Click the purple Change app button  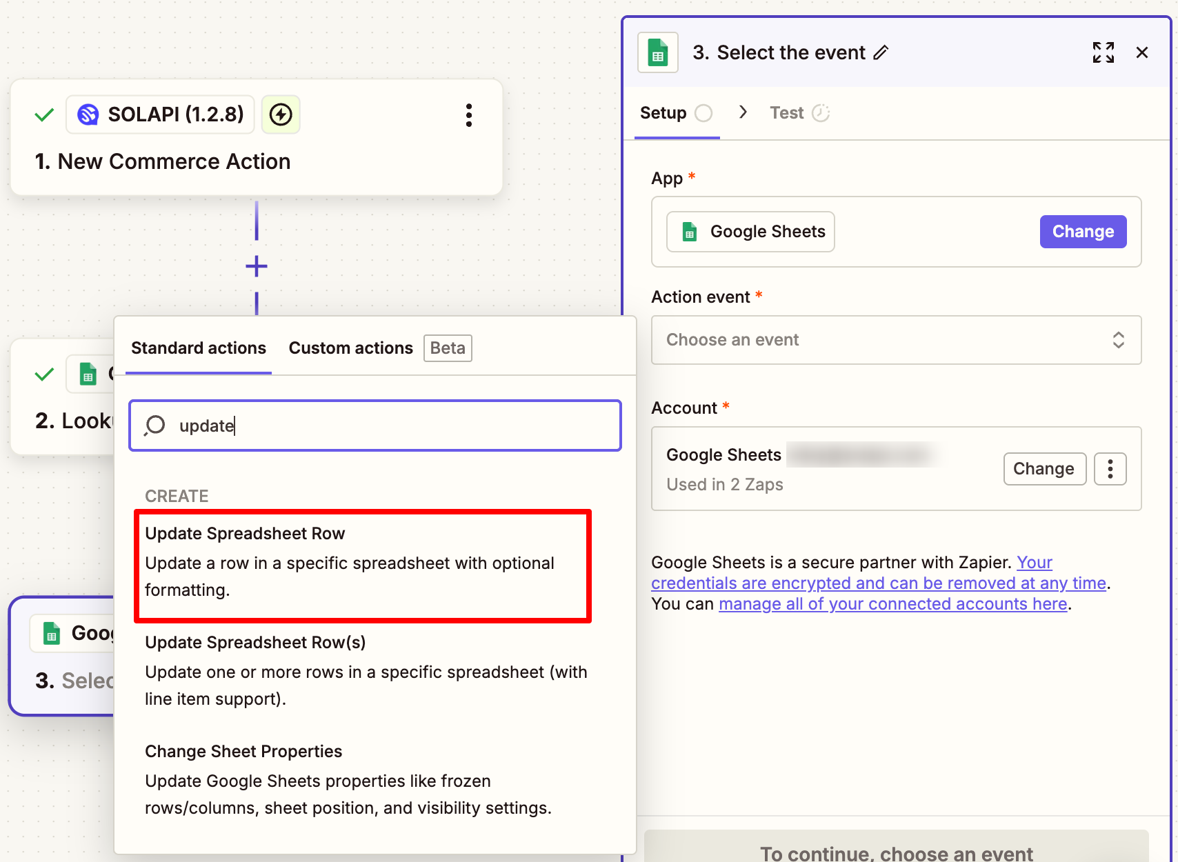pos(1083,232)
